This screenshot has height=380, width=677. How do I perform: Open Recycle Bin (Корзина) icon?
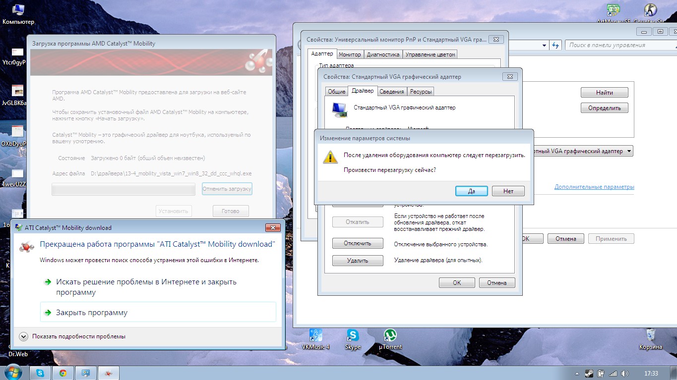(x=651, y=339)
